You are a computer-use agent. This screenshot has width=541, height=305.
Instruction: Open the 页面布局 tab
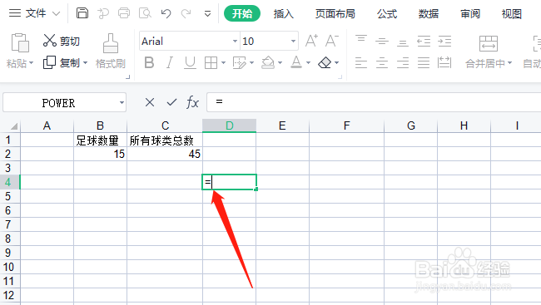tap(335, 14)
